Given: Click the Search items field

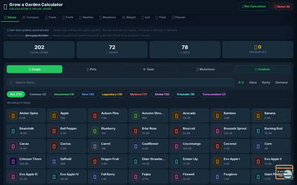Looking at the screenshot, I should [x=121, y=83].
